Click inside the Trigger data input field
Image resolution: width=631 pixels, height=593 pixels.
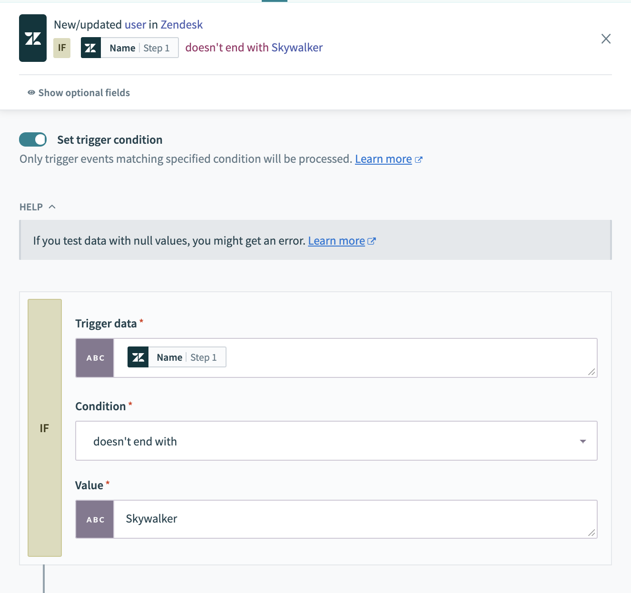[404, 358]
